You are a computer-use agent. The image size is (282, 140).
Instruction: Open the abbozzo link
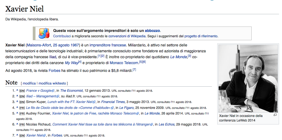tap(152, 31)
